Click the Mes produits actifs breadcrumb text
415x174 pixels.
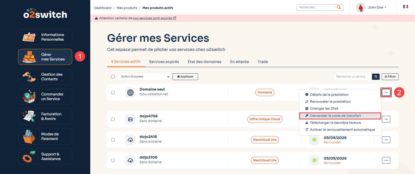click(158, 8)
